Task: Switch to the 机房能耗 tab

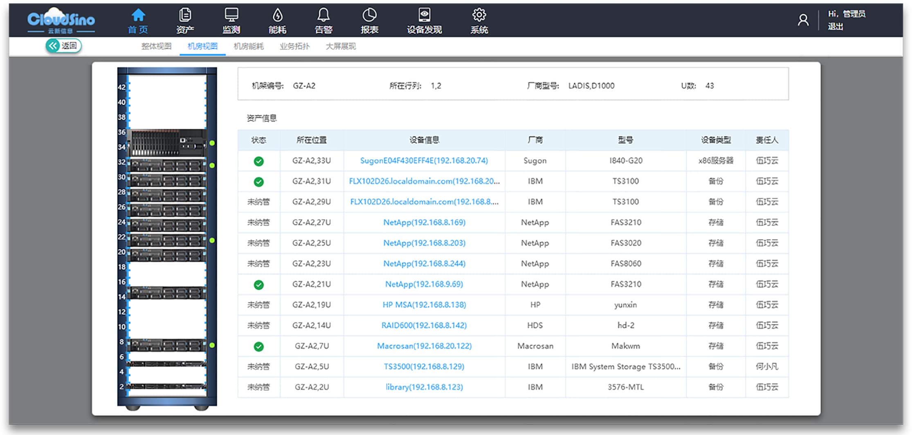Action: point(249,46)
